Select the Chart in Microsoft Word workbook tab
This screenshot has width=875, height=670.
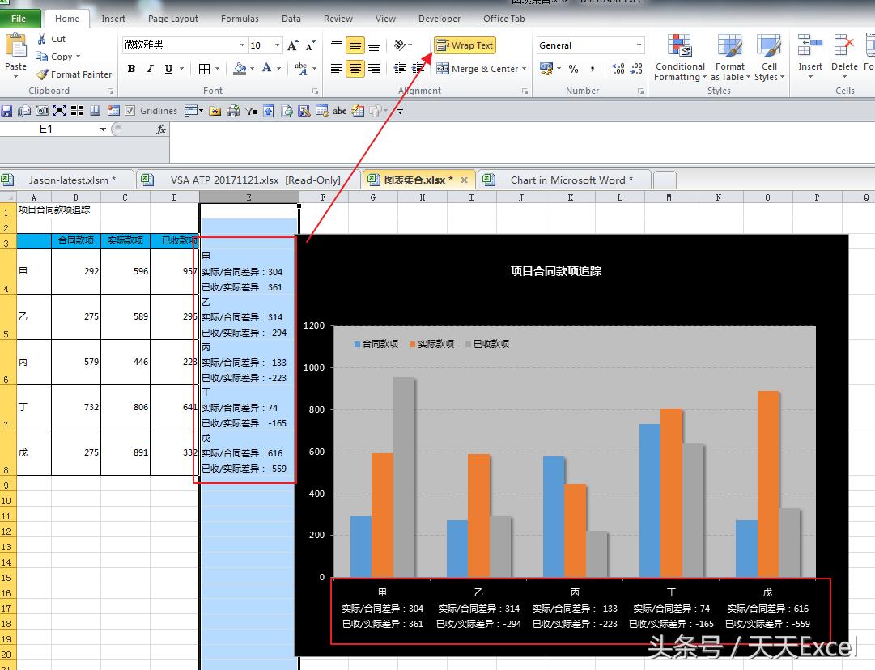tap(570, 179)
